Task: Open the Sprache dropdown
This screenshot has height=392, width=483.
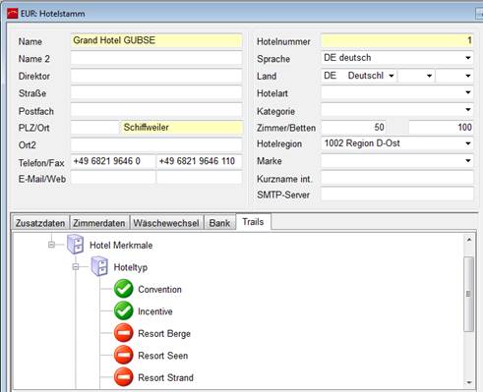Action: tap(468, 58)
